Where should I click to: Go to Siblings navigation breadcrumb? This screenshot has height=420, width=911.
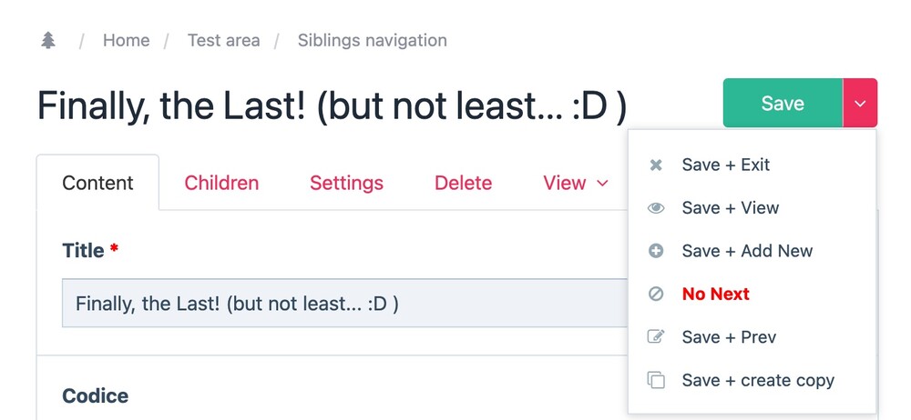(372, 41)
